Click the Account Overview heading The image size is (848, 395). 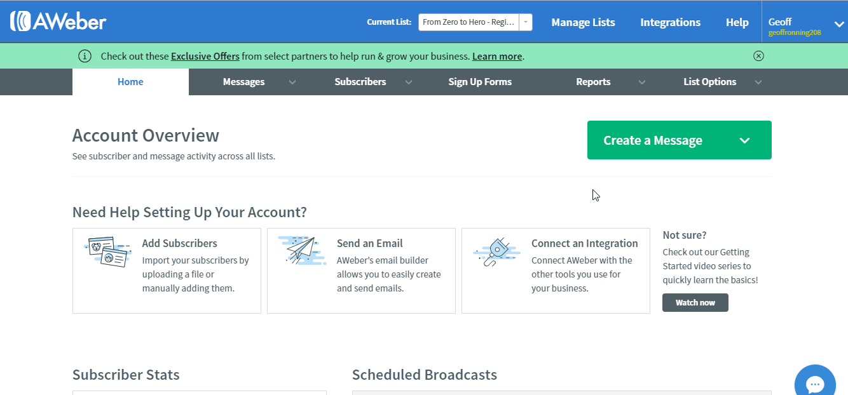click(146, 135)
